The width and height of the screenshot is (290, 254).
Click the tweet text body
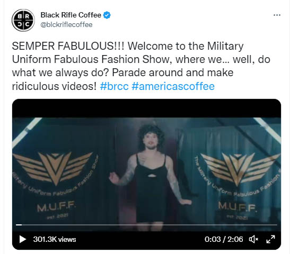[141, 66]
